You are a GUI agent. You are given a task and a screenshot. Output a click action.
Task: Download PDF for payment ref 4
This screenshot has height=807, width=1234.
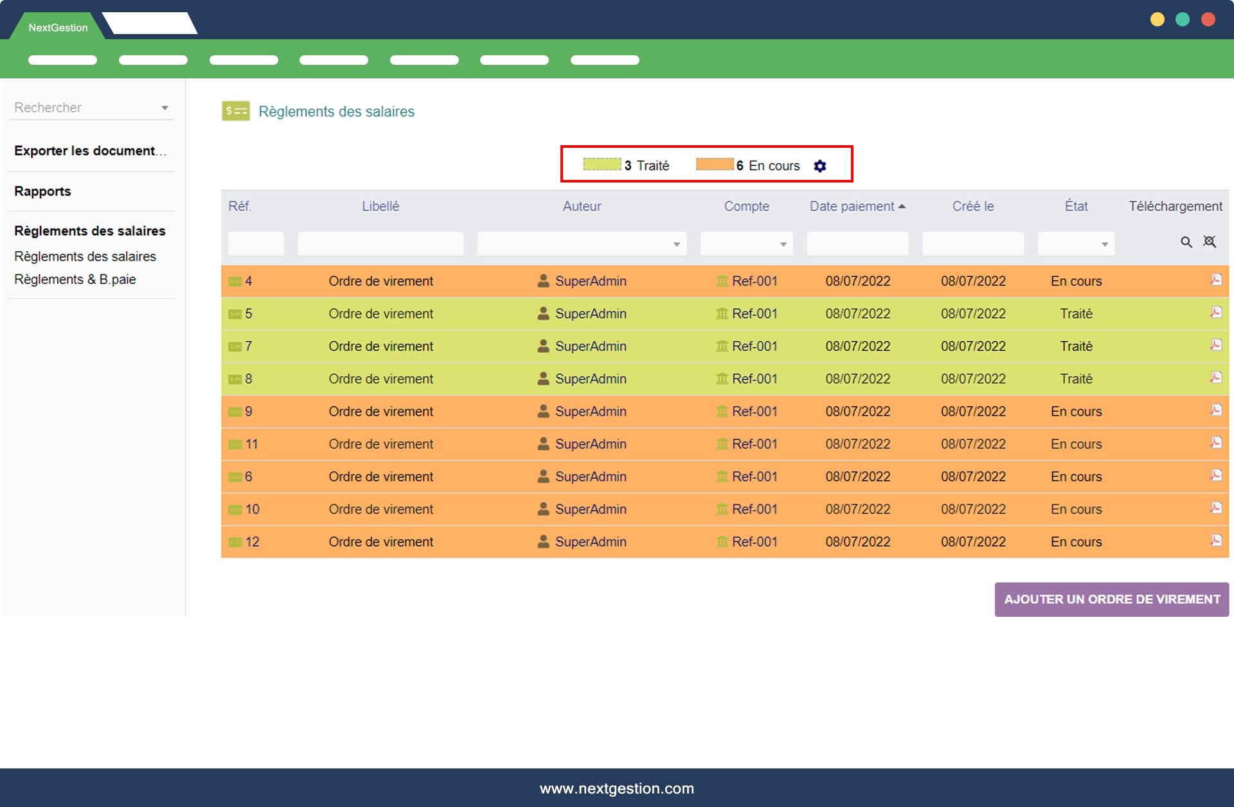tap(1215, 279)
